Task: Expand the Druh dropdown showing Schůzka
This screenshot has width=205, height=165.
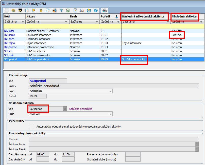Action: pos(110,91)
